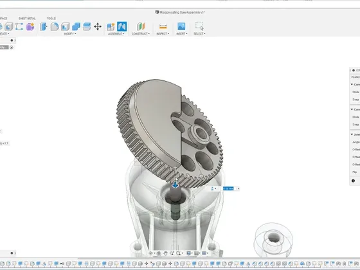Open the INSPECT dropdown menu
The image size is (360, 270).
tap(163, 33)
